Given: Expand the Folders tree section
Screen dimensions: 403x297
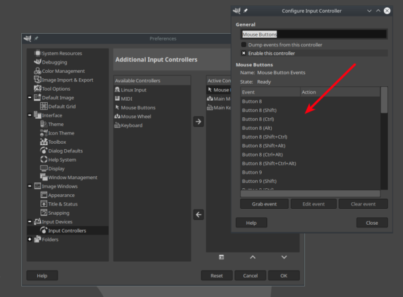Looking at the screenshot, I should pyautogui.click(x=30, y=239).
